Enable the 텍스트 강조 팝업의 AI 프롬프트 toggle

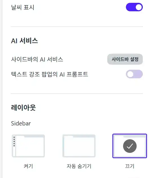(x=134, y=74)
